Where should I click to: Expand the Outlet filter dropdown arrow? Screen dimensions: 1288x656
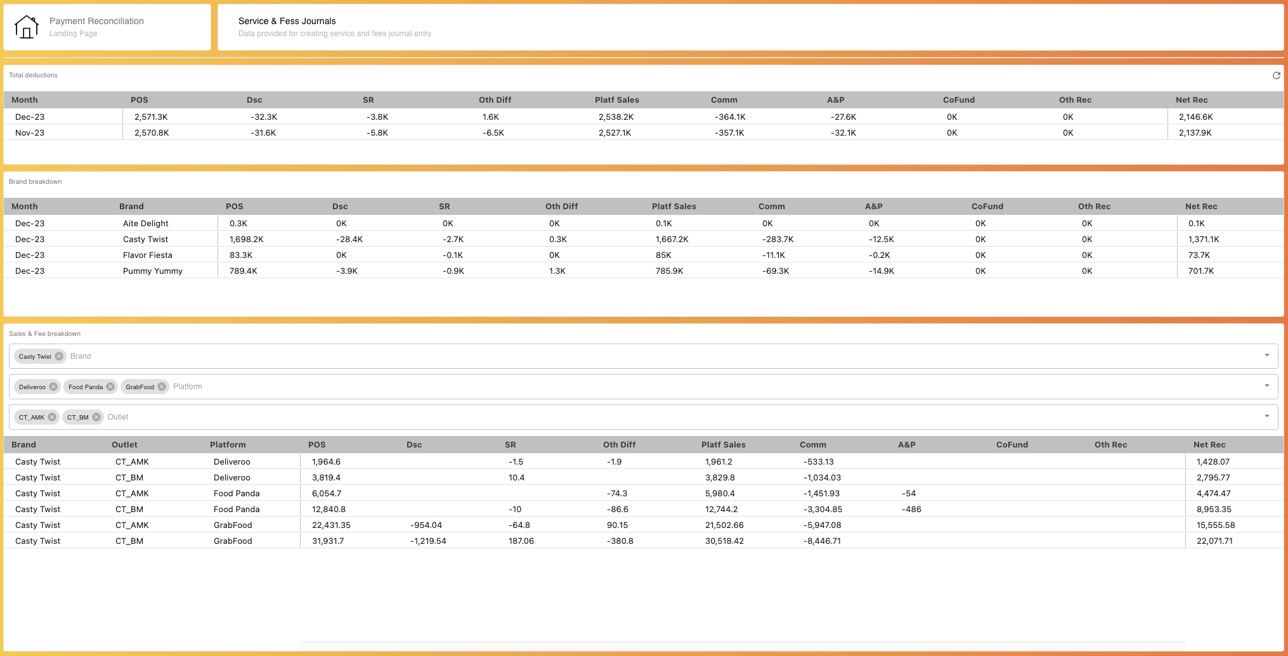pyautogui.click(x=1266, y=416)
